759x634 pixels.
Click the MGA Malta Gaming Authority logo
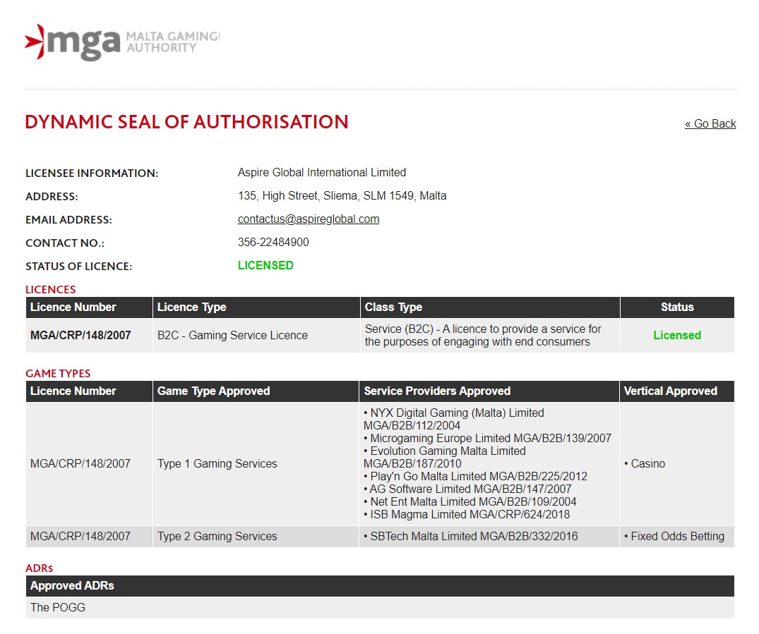[x=122, y=42]
